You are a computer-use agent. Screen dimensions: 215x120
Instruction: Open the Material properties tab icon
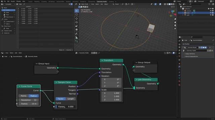(179, 81)
